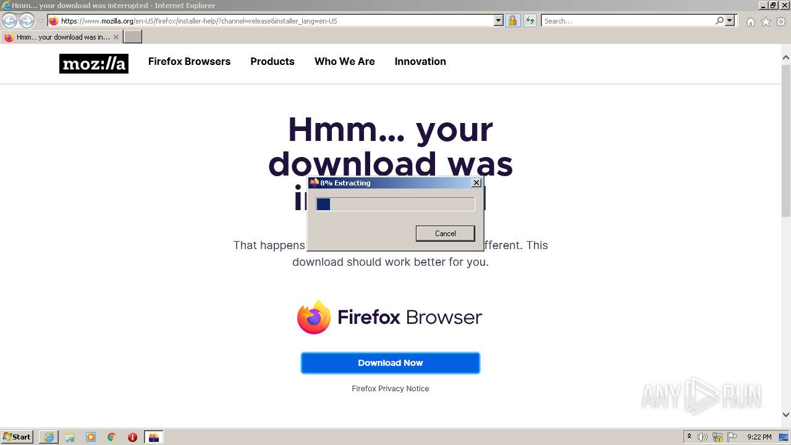Click the magnifier search icon
The width and height of the screenshot is (791, 445).
click(x=719, y=20)
